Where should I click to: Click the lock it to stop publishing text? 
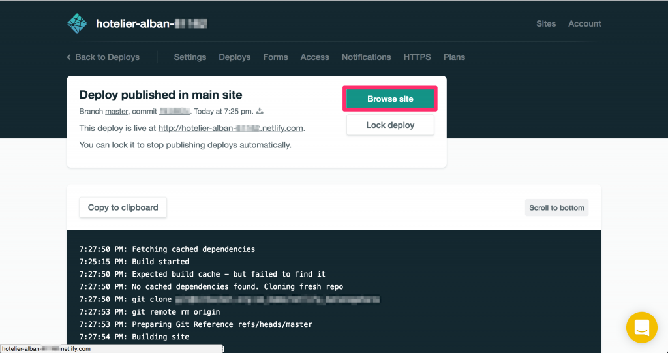pos(185,145)
